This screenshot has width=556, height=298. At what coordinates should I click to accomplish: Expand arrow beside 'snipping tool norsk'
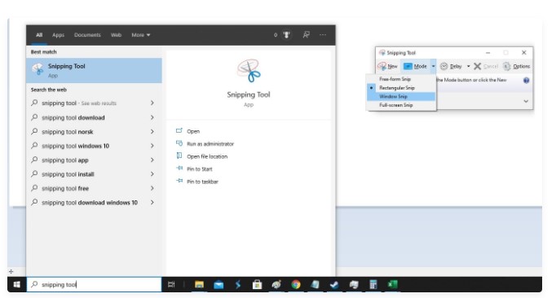point(152,131)
